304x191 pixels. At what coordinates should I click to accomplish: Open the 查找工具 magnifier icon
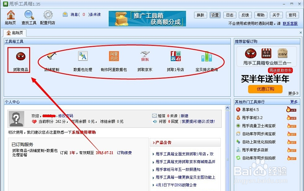(x=29, y=17)
